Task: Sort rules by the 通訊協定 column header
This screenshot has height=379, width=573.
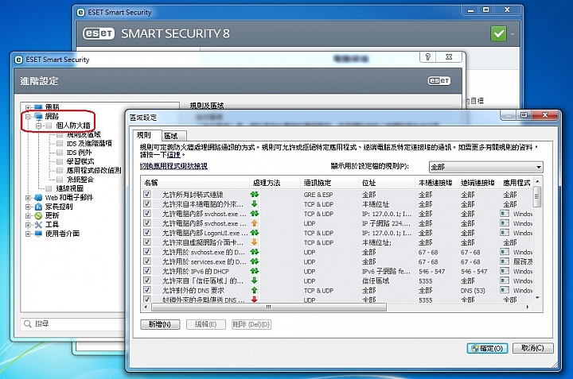Action: pos(329,183)
